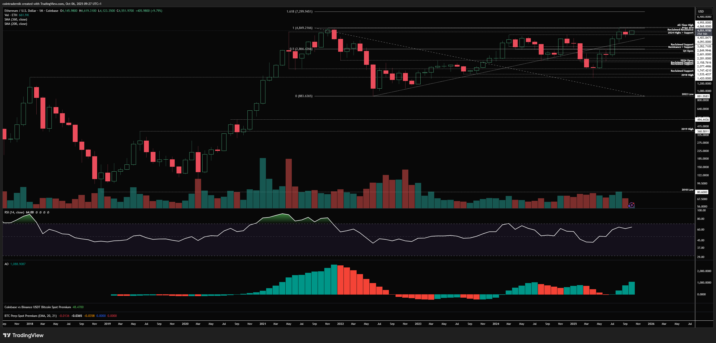
Task: Click the 2022 Low line label
Action: pyautogui.click(x=687, y=94)
